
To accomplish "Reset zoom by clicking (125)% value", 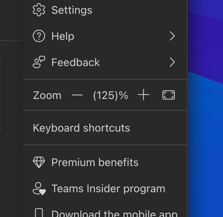I will 111,95.
